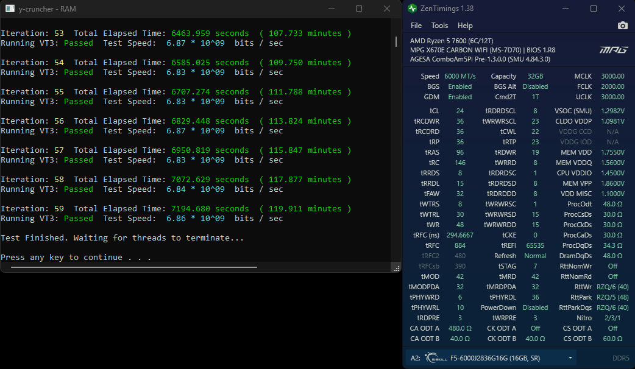Screen dimensions: 635x369
Task: Click the G.Skill logo in the module selector
Action: tap(436, 357)
